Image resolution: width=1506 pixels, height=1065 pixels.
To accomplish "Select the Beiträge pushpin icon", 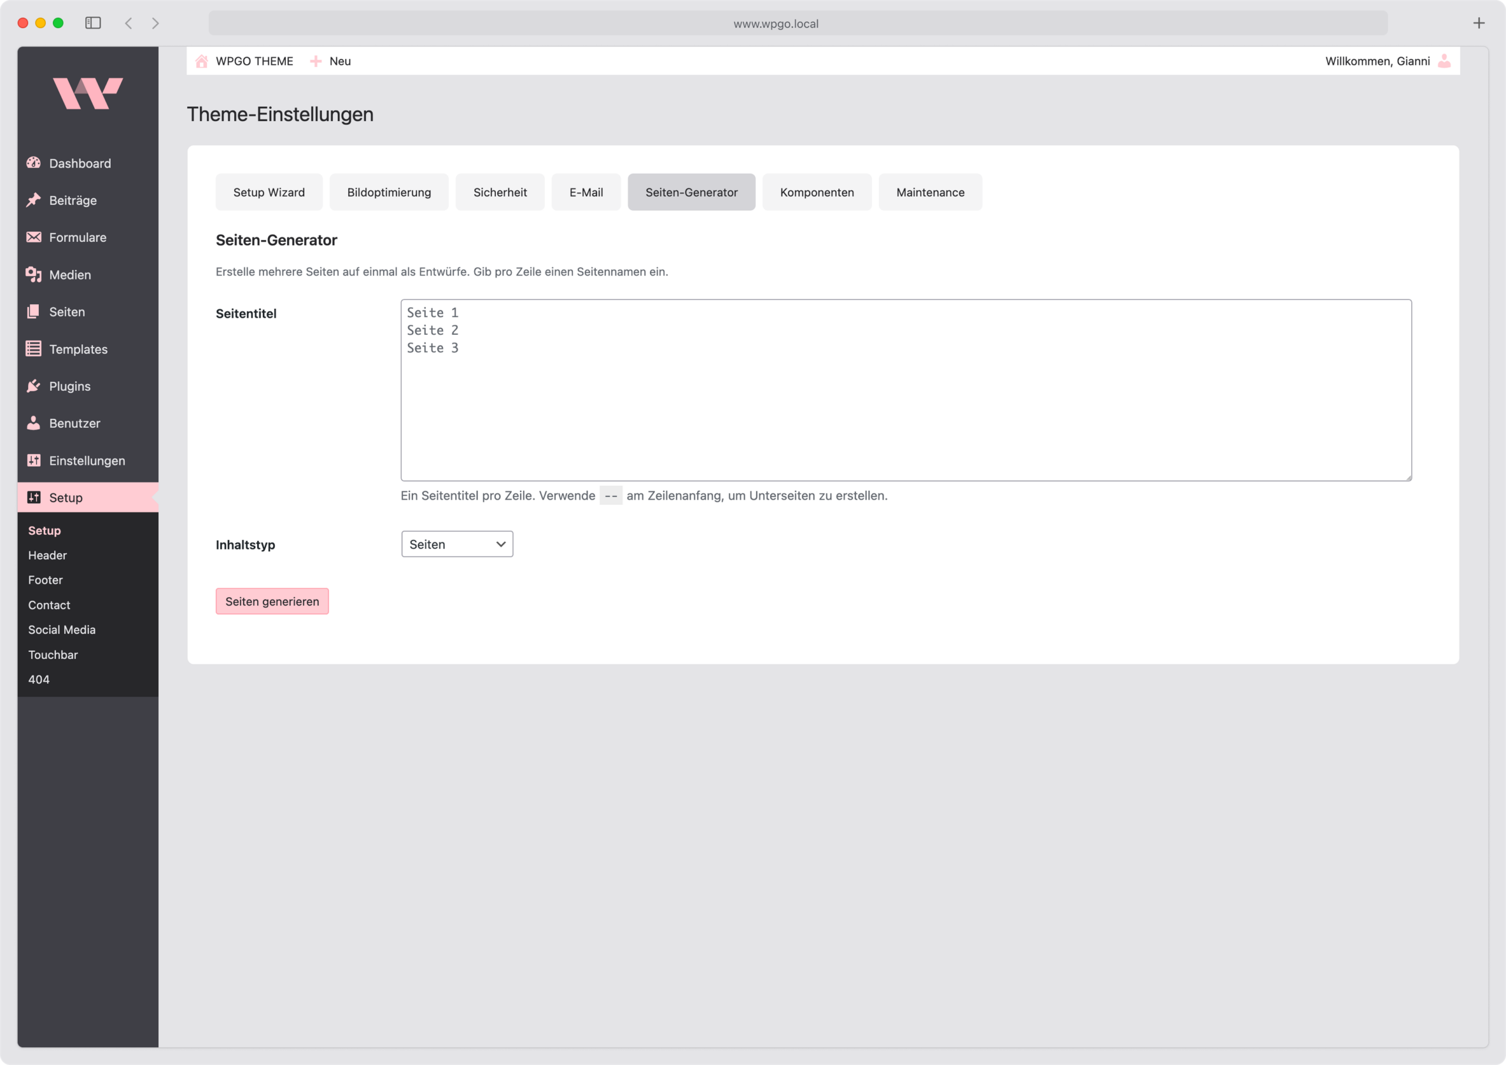I will pos(34,200).
